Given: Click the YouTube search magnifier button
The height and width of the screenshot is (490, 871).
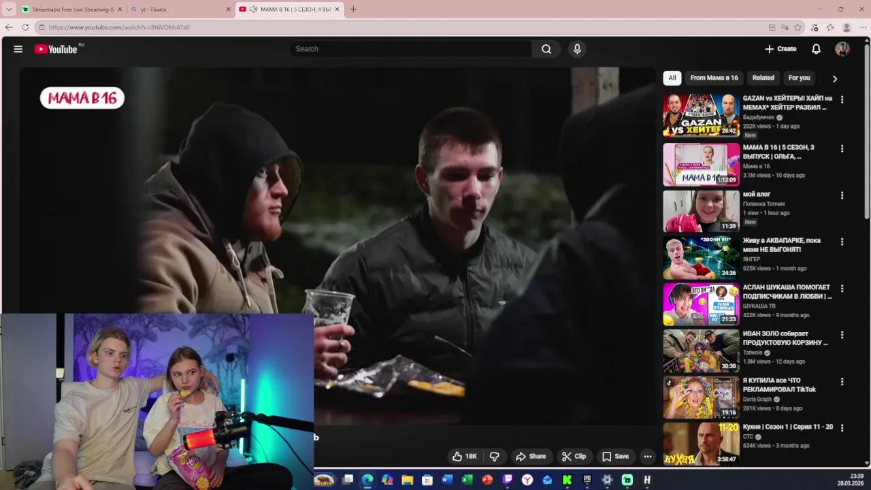Looking at the screenshot, I should click(546, 49).
